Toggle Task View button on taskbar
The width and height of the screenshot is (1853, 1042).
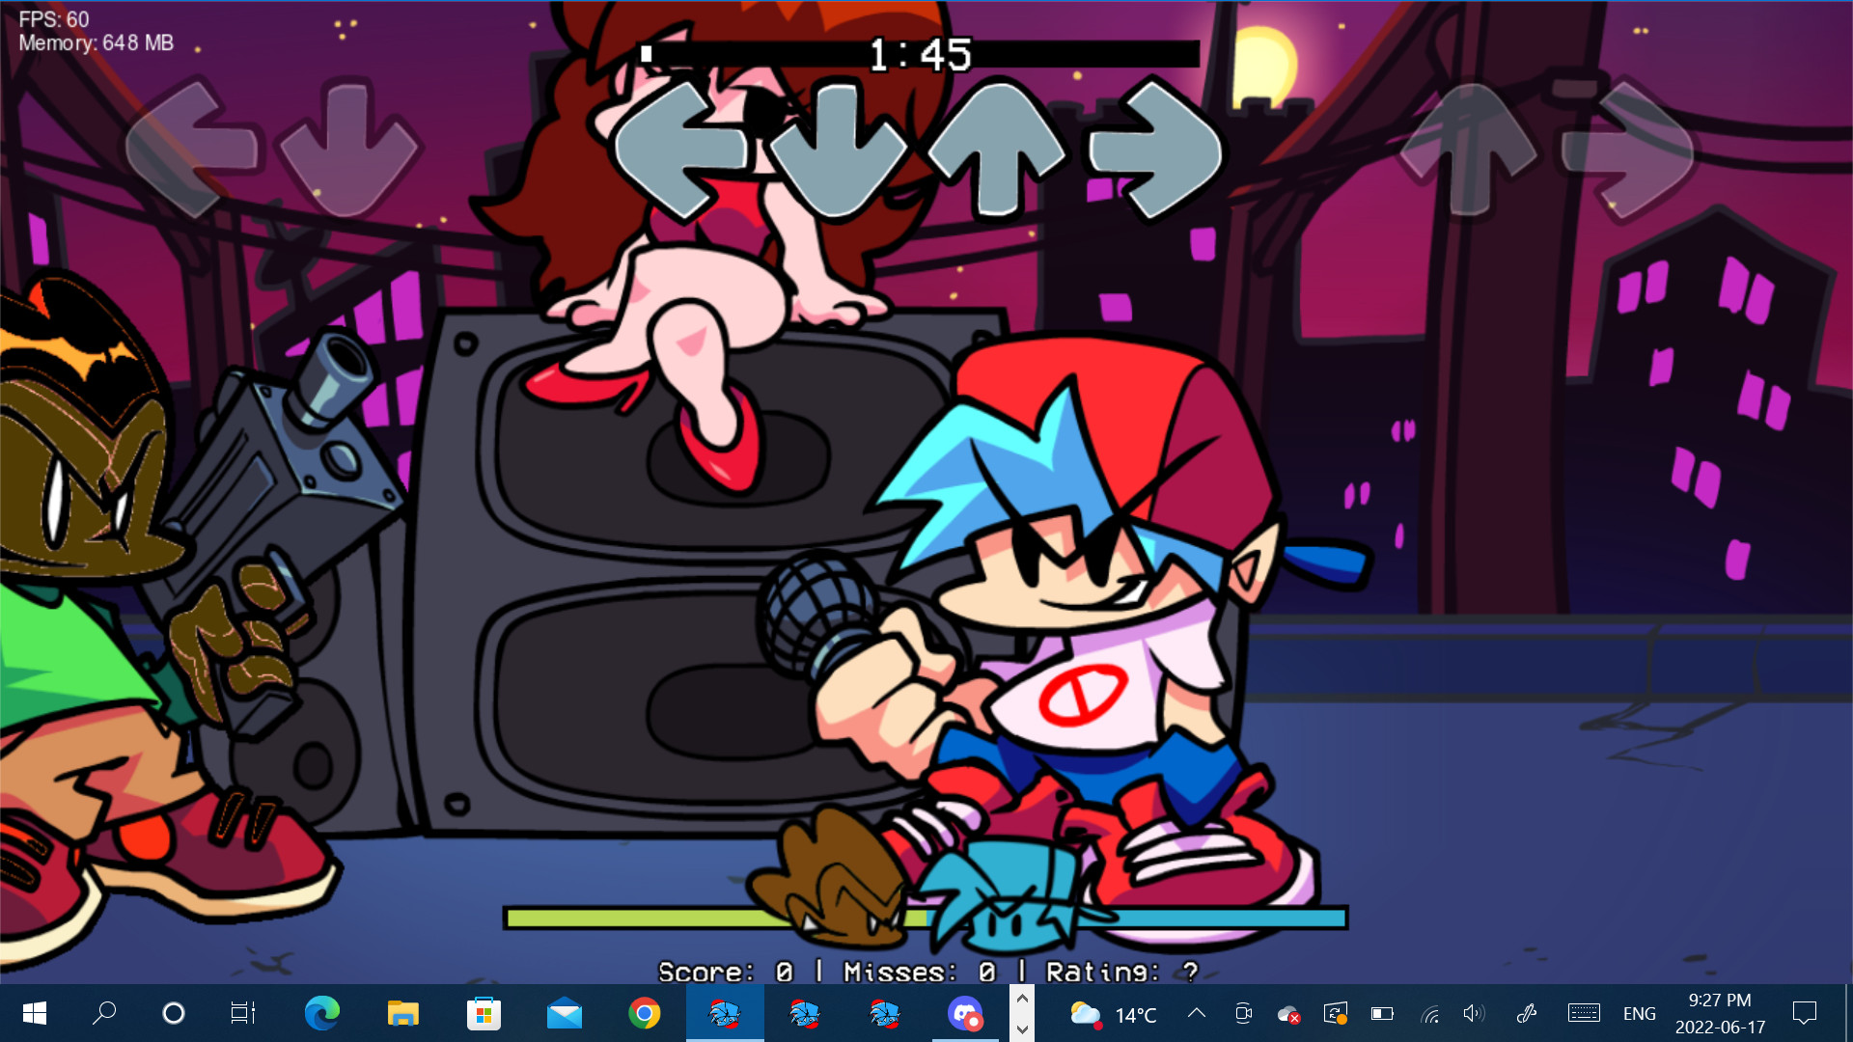[242, 1013]
